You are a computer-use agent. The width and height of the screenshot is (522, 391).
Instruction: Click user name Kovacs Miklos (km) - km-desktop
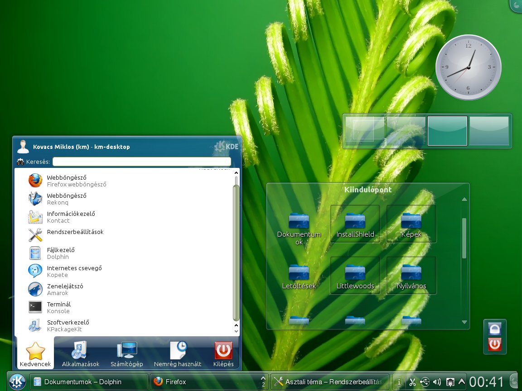click(x=81, y=147)
